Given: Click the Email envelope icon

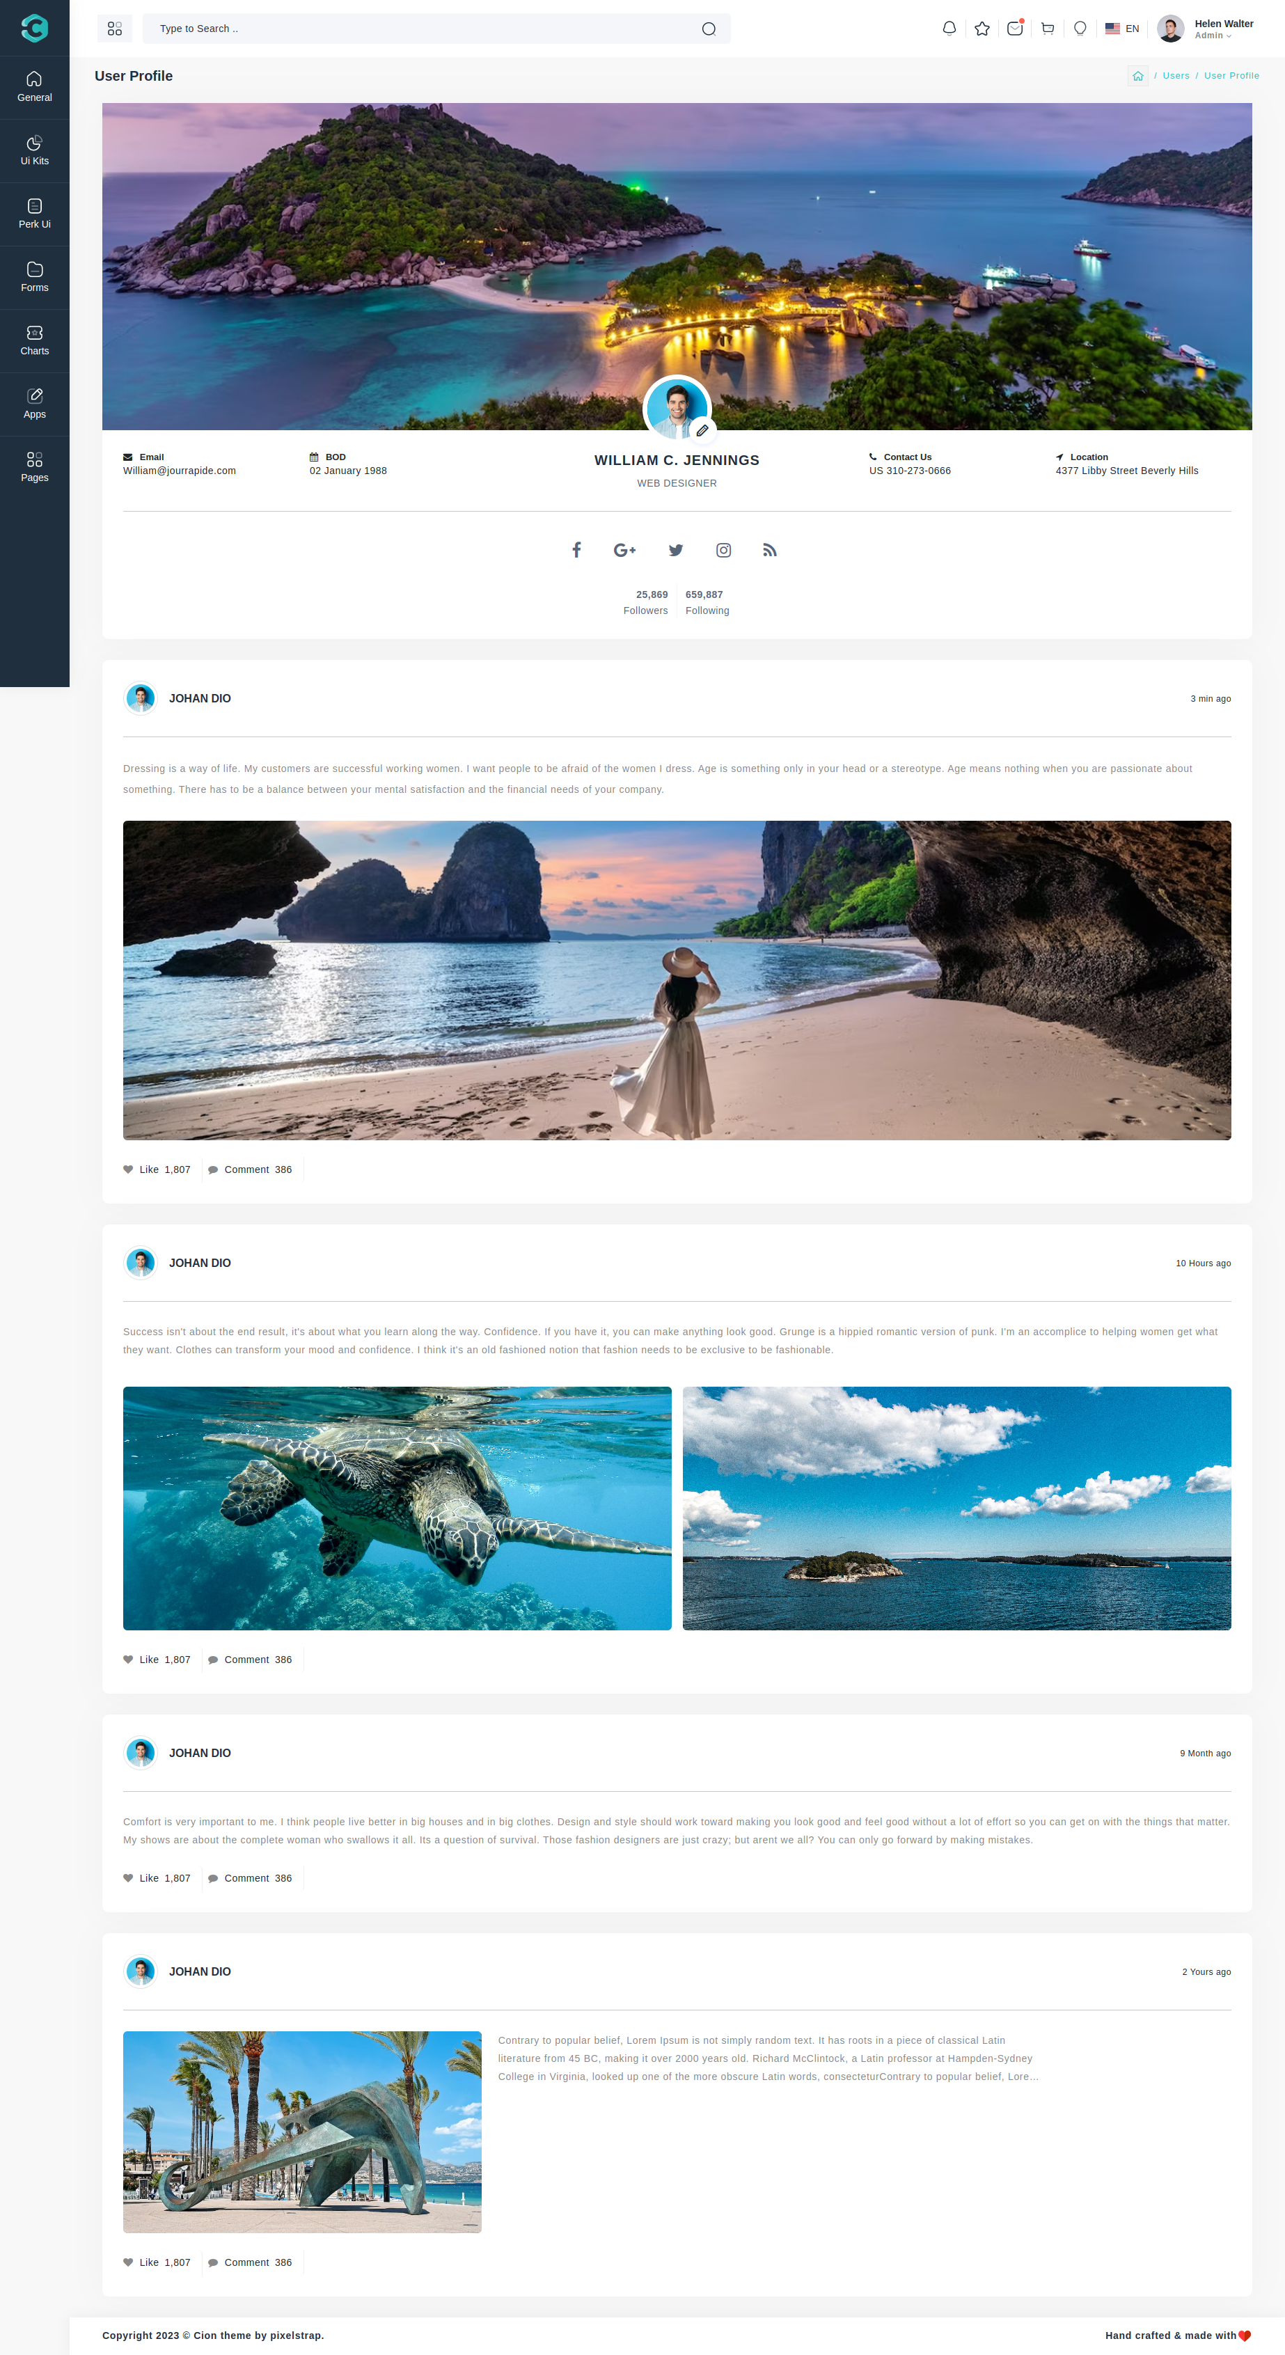Looking at the screenshot, I should click(x=128, y=457).
